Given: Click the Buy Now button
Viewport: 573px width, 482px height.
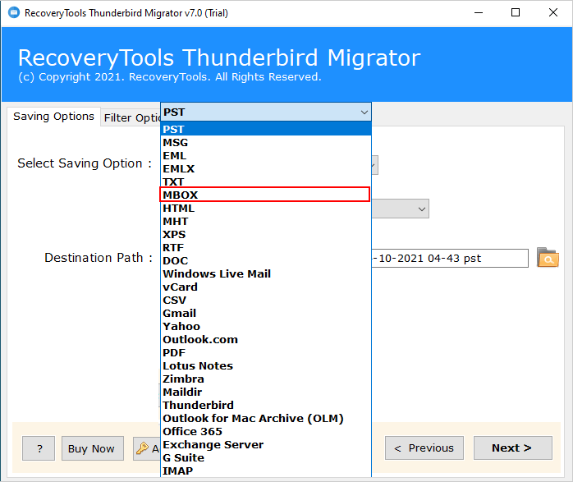Looking at the screenshot, I should pos(93,448).
